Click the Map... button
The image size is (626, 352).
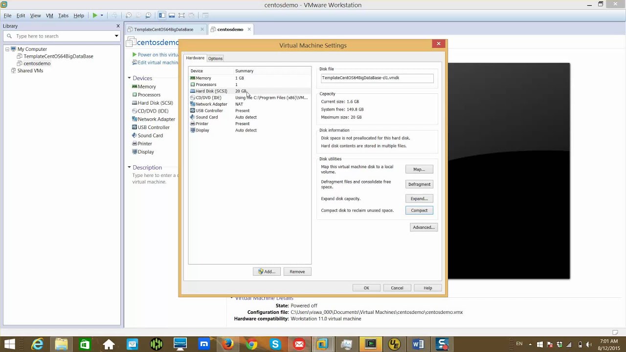pos(419,169)
